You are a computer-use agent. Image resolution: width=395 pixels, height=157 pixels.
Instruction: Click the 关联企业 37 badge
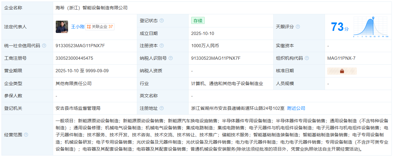tap(100, 27)
